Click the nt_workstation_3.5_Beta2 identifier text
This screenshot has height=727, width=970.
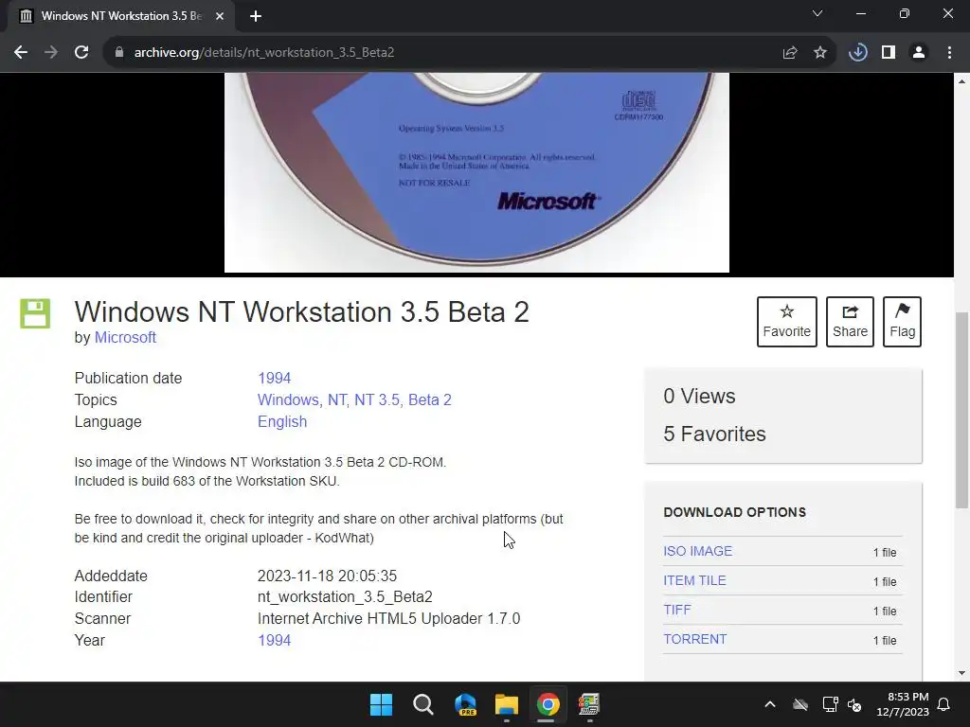click(345, 597)
